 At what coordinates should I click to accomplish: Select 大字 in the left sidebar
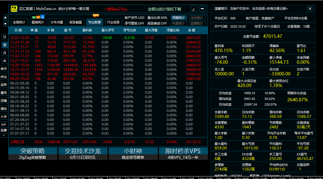[4, 117]
